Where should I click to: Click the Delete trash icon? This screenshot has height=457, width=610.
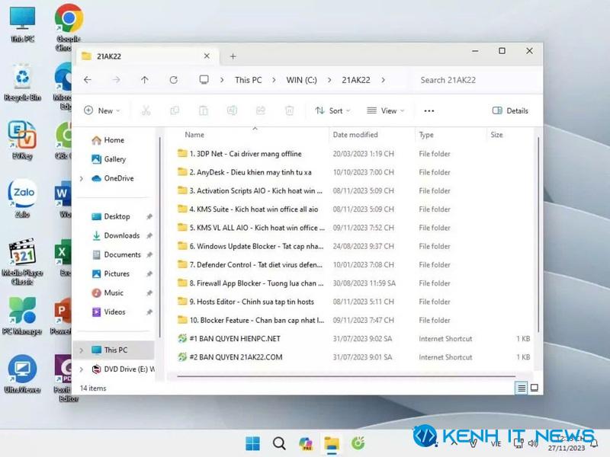pos(290,110)
